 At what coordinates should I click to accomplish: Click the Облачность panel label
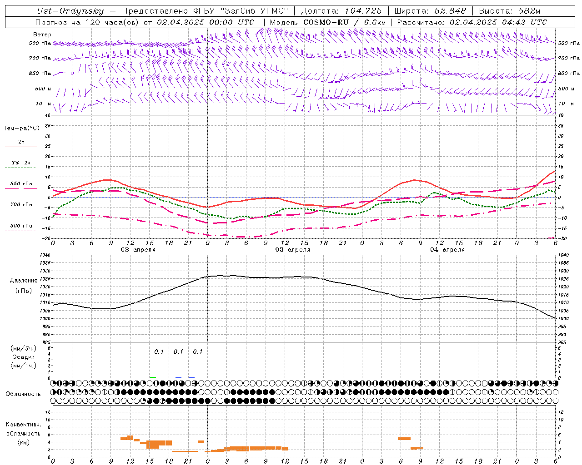(x=23, y=394)
